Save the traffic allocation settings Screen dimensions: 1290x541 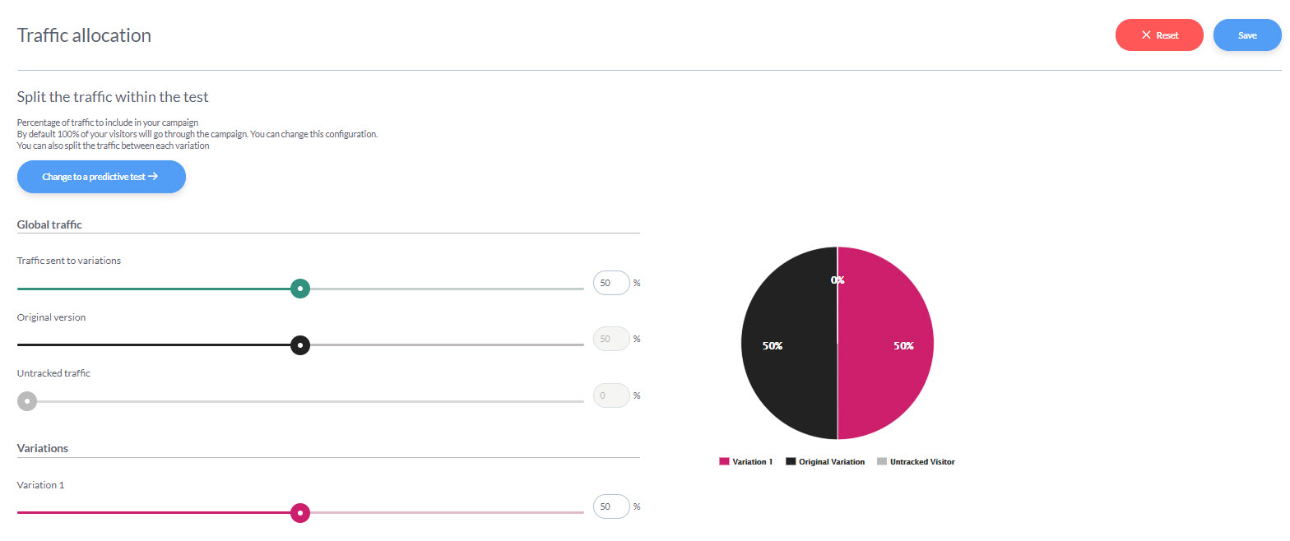pos(1247,35)
